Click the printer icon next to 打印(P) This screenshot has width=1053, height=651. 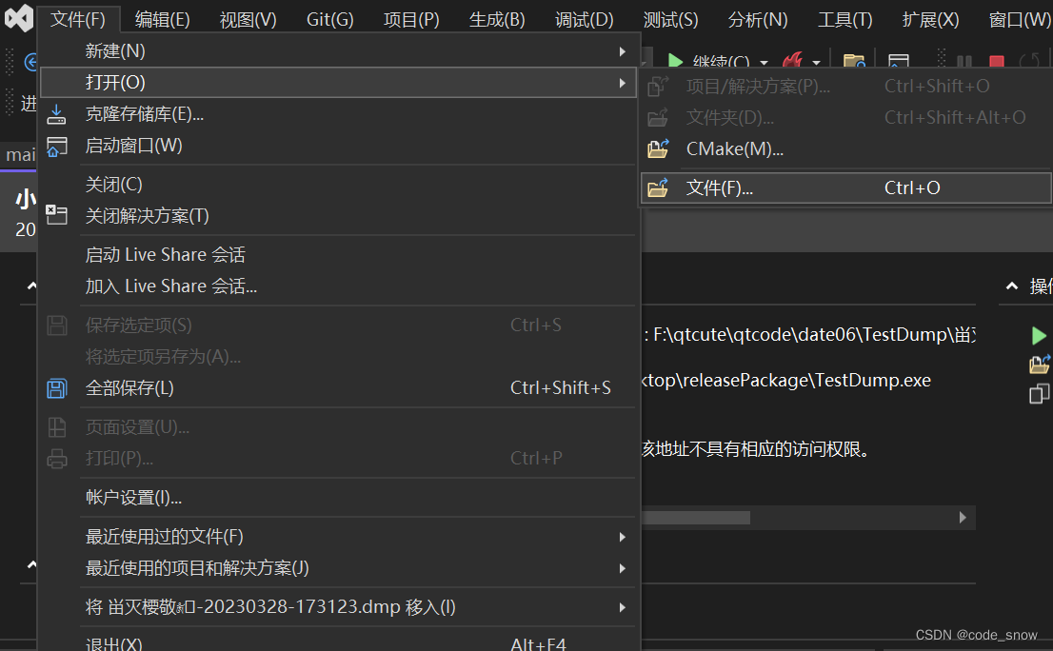[57, 459]
